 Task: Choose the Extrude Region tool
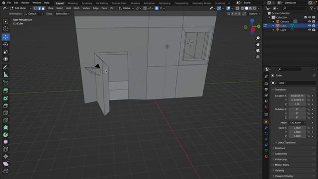coord(5,90)
